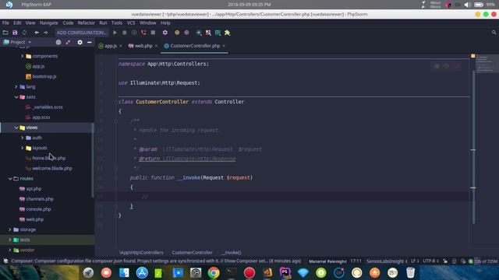Open welcome.blade.php in project tree
Viewport: 499px width, 280px height.
click(x=52, y=168)
